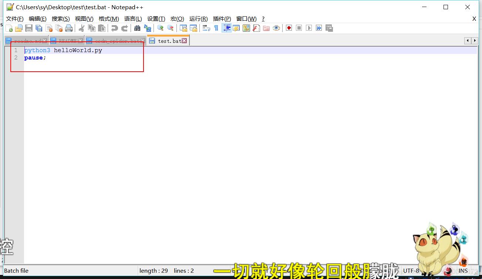Viewport: 482px width, 279px height.
Task: Click the Synchronize Horizontal Scrolling icon
Action: click(193, 28)
